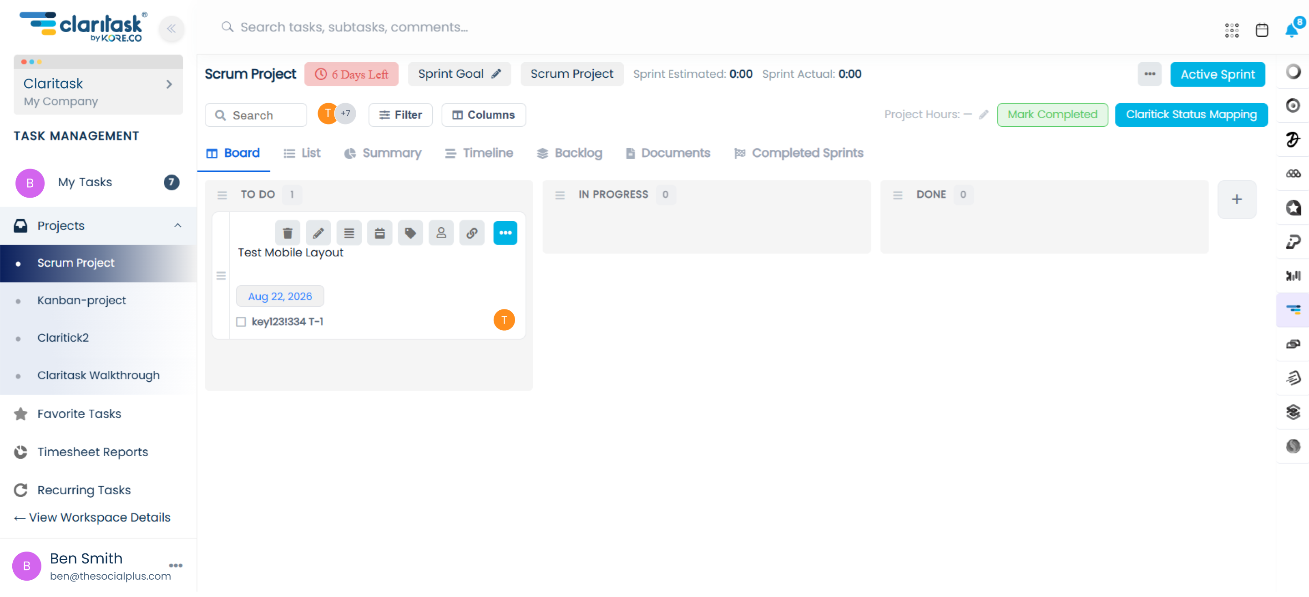The width and height of the screenshot is (1309, 597).
Task: Expand Claritask My Company workspace switcher
Action: click(x=98, y=92)
